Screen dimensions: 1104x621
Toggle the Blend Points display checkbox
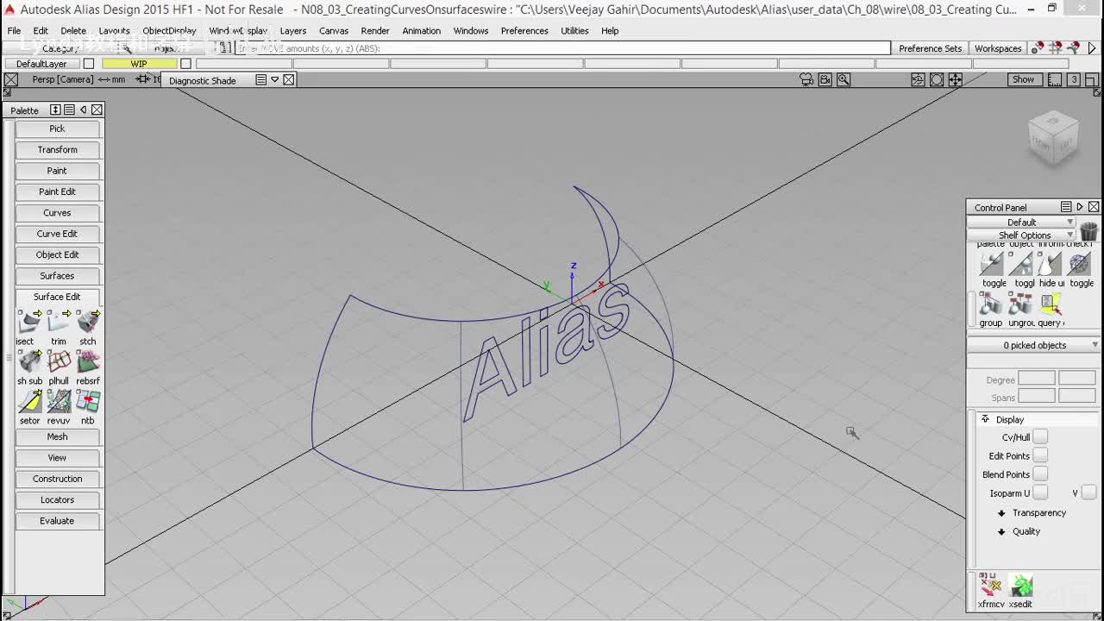pos(1040,474)
